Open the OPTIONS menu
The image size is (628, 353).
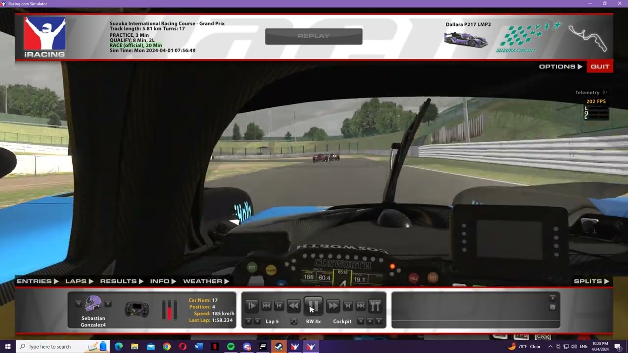560,67
